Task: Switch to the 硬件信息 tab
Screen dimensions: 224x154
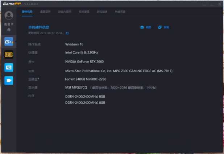Action: 27,12
